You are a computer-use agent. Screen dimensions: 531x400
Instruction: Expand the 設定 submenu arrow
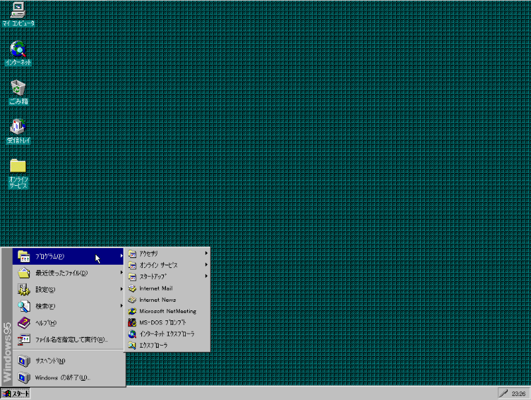click(121, 289)
